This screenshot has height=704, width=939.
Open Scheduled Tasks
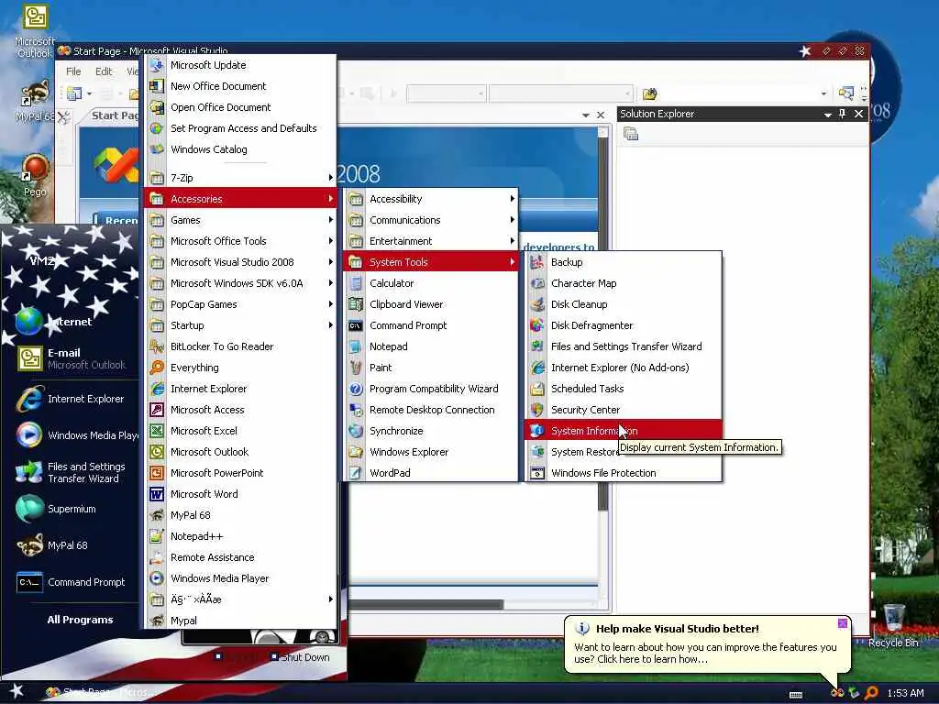[623, 389]
